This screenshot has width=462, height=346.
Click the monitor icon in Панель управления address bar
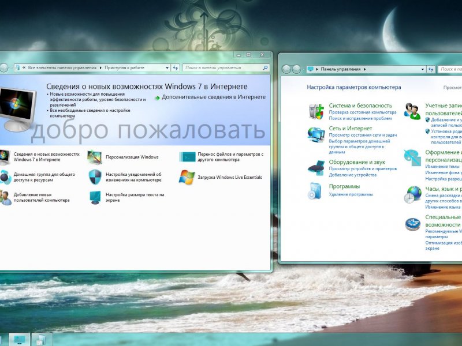(x=310, y=69)
